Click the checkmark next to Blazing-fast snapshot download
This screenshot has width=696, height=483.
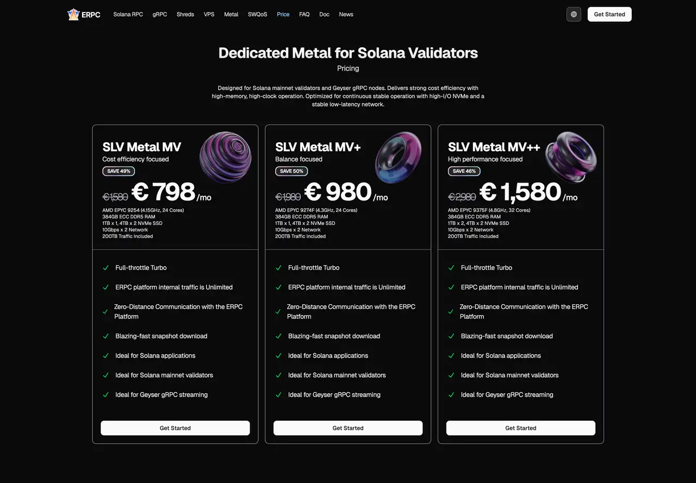click(x=105, y=336)
